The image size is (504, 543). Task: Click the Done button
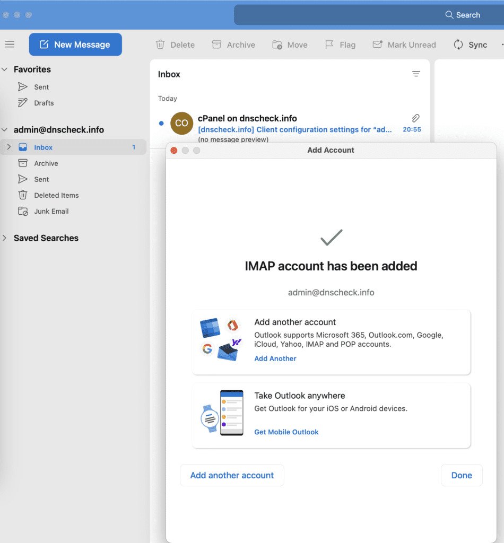(462, 475)
